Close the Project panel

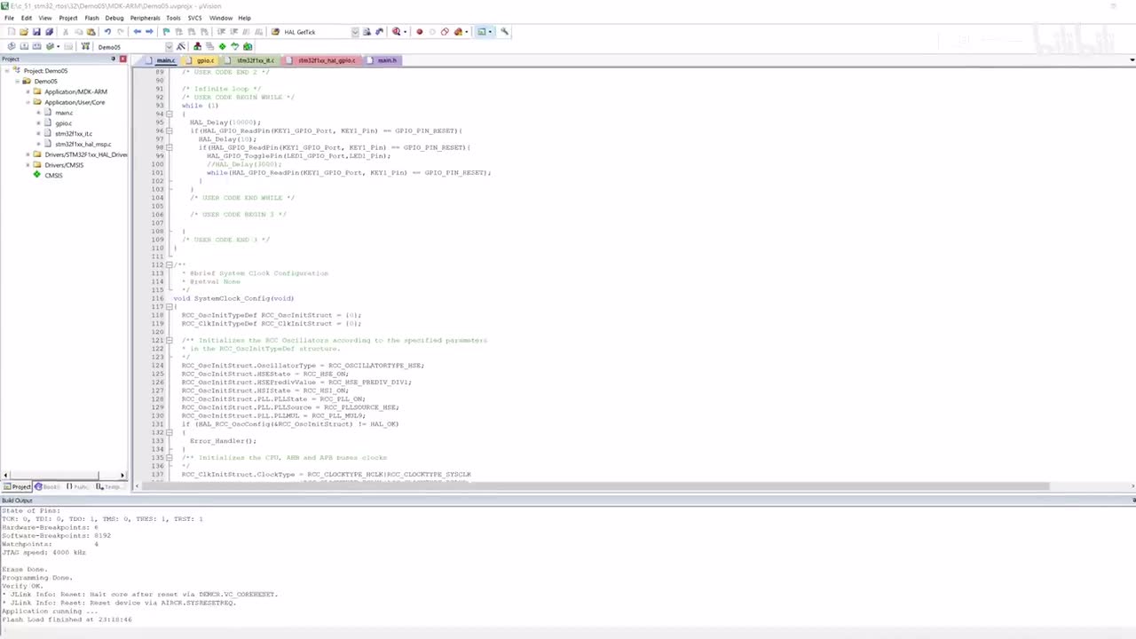click(122, 59)
